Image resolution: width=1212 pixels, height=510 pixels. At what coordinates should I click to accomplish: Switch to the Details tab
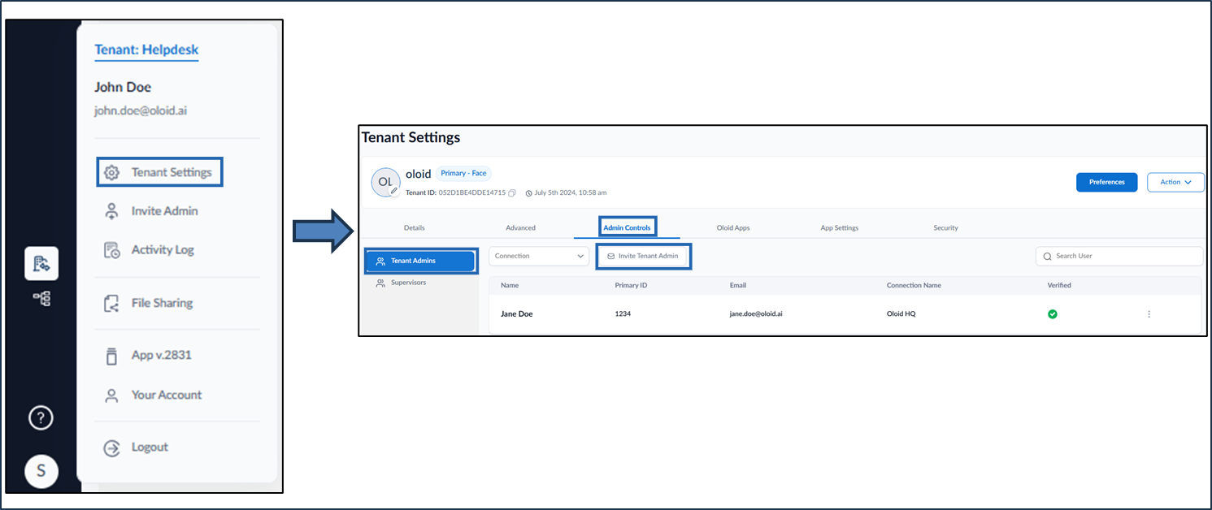[415, 228]
